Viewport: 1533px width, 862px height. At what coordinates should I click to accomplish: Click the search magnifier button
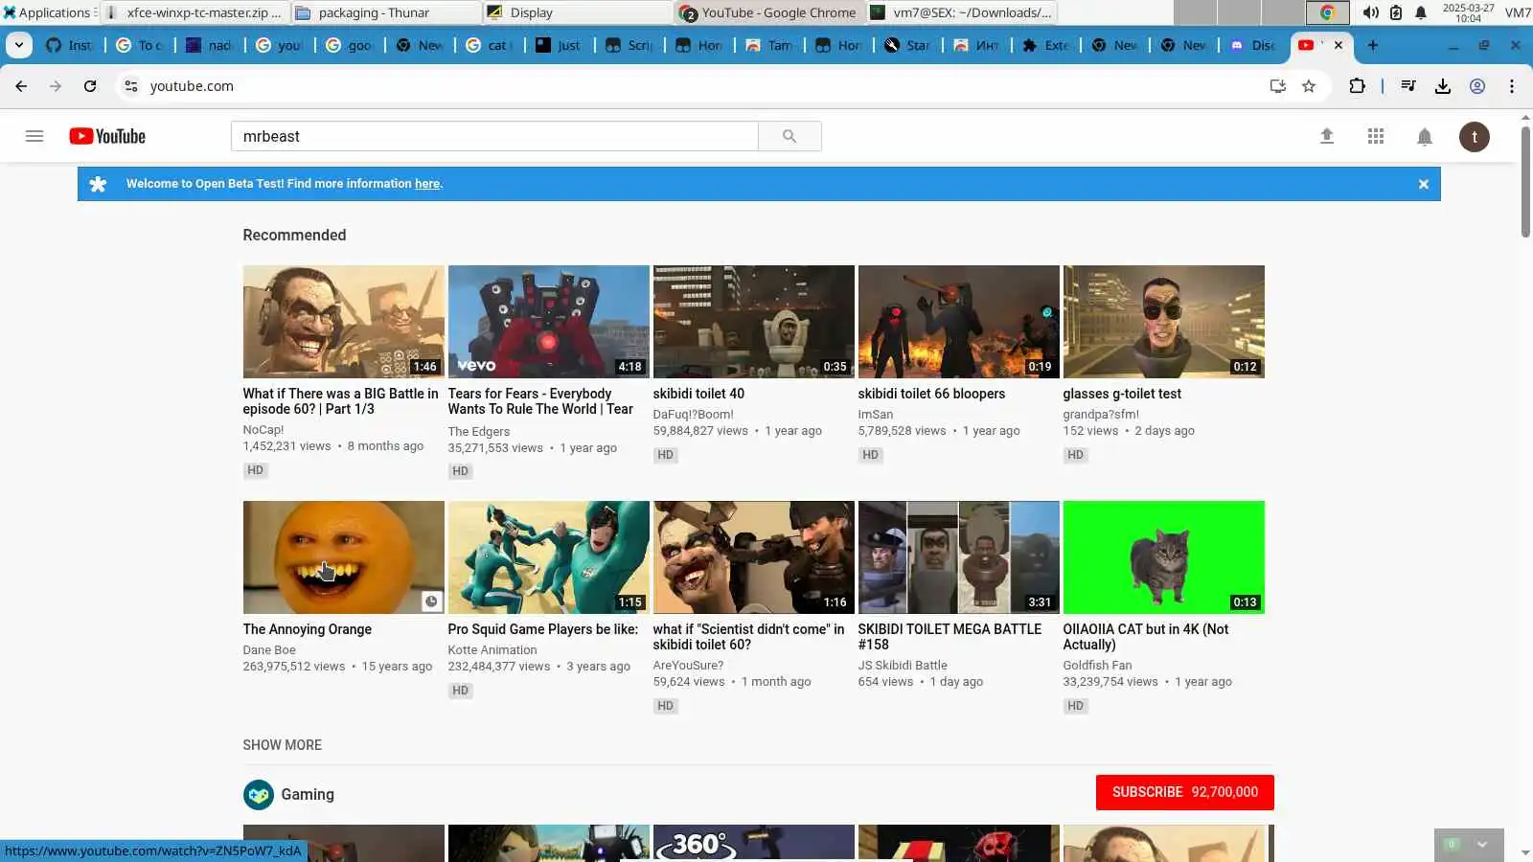click(x=789, y=136)
